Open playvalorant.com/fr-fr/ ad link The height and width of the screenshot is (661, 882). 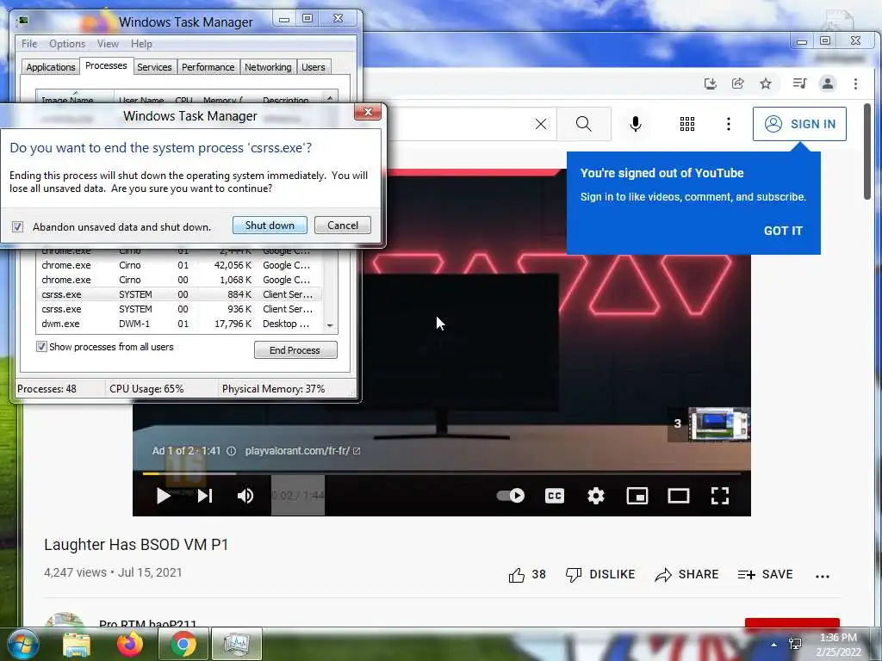pos(302,451)
